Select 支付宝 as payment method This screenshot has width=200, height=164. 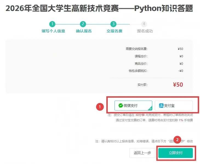pyautogui.click(x=174, y=106)
